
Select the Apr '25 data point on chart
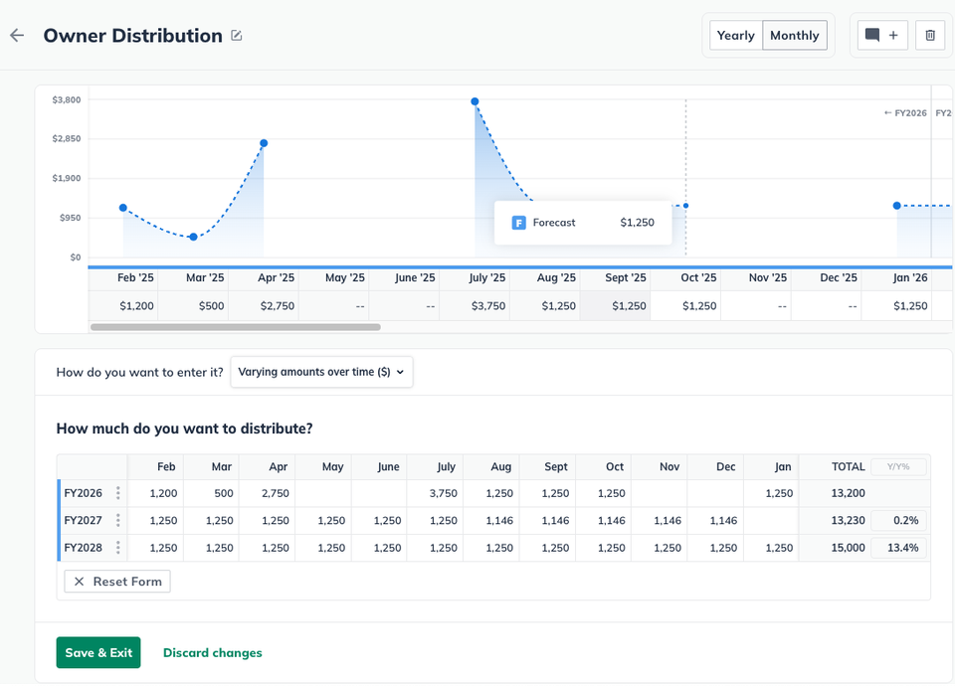[264, 143]
